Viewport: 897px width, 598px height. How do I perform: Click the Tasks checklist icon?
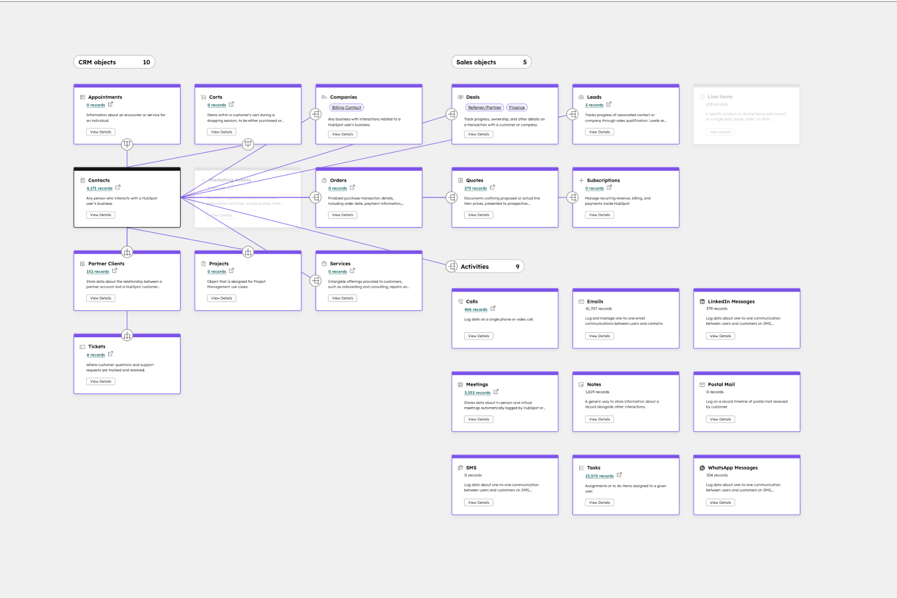[581, 467]
